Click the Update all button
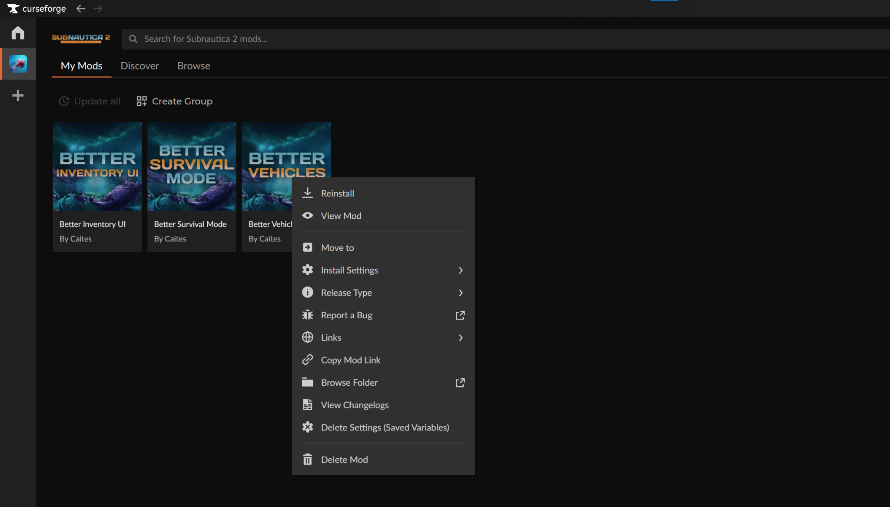 (90, 101)
